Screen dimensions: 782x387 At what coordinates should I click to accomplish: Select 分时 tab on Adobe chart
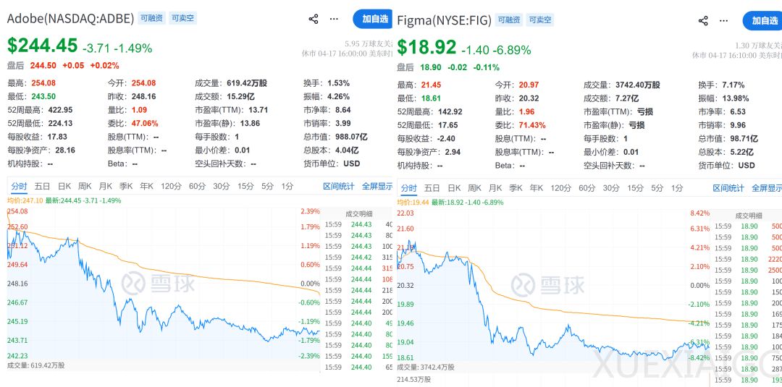pos(19,187)
